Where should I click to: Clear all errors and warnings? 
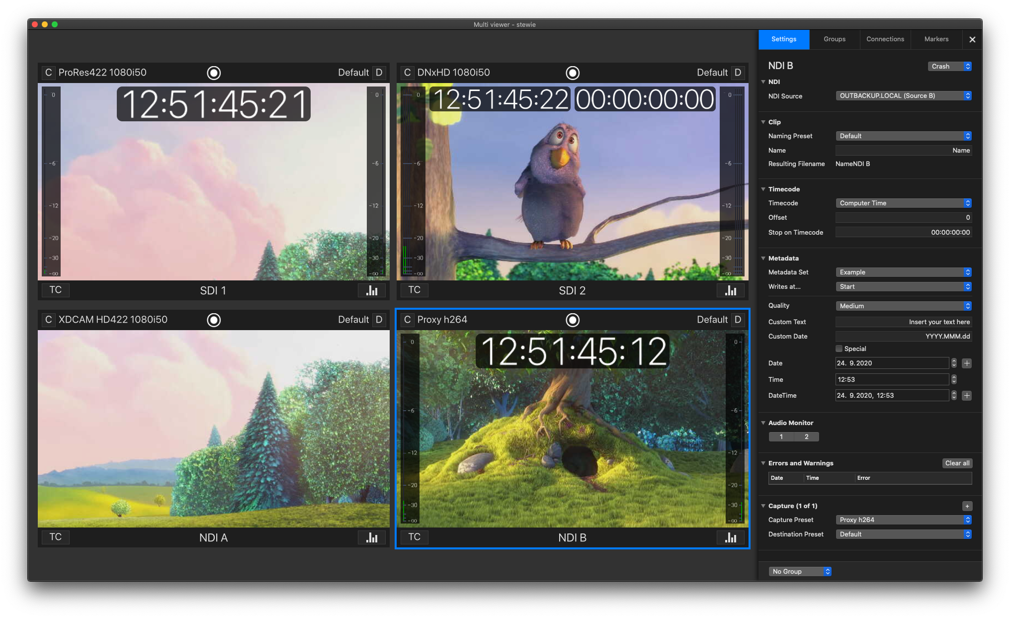[x=957, y=463]
